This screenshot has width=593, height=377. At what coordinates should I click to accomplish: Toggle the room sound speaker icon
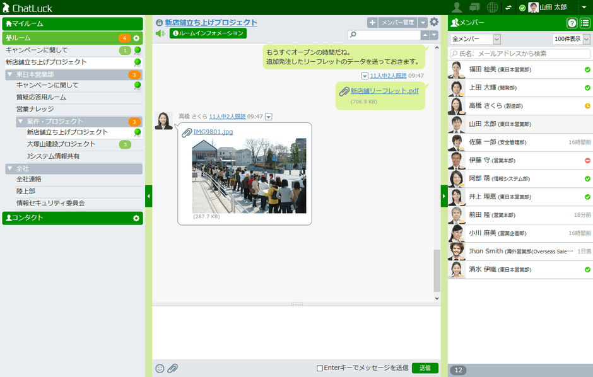click(x=160, y=33)
